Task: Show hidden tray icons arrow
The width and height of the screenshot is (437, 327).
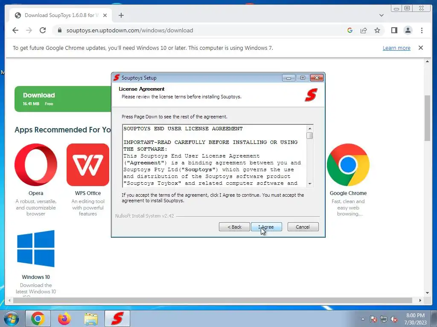Action: 363,319
